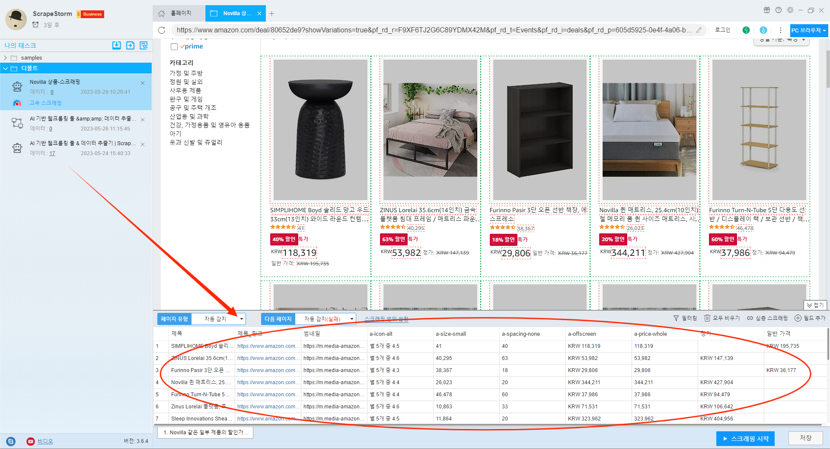Image resolution: width=830 pixels, height=449 pixels.
Task: Open the sort dropdown above product grid
Action: (782, 40)
